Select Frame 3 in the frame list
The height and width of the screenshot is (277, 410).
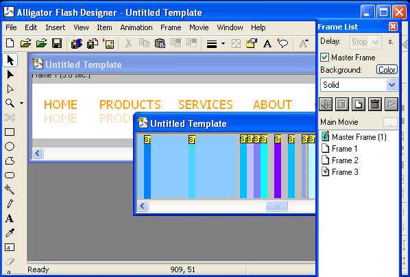(x=339, y=172)
